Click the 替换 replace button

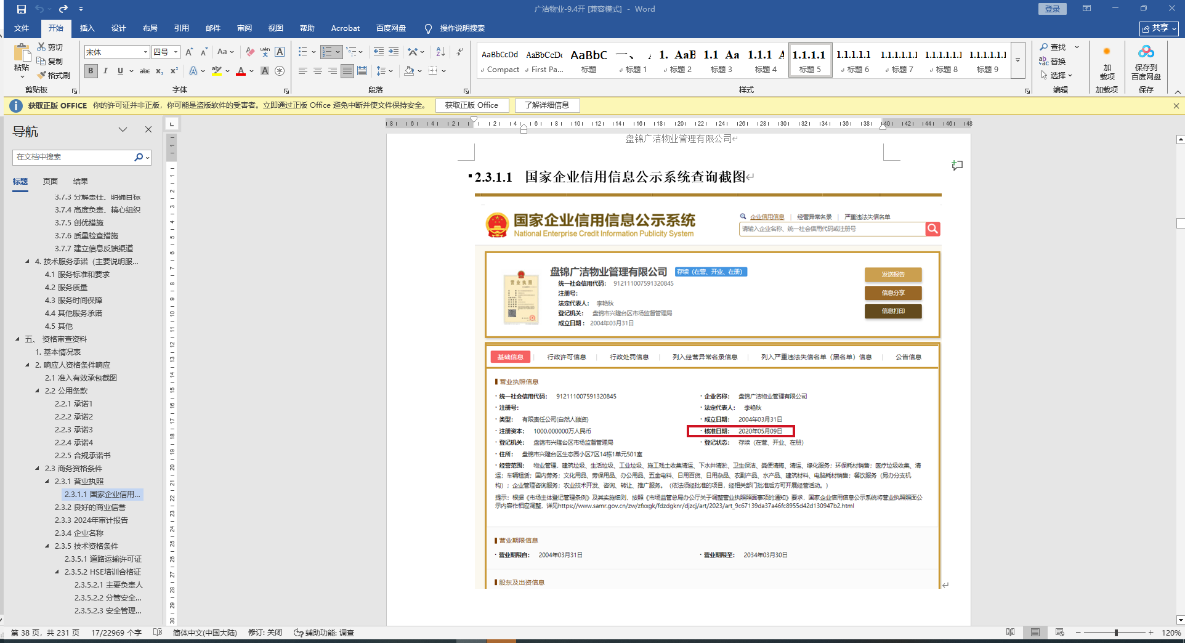1053,61
